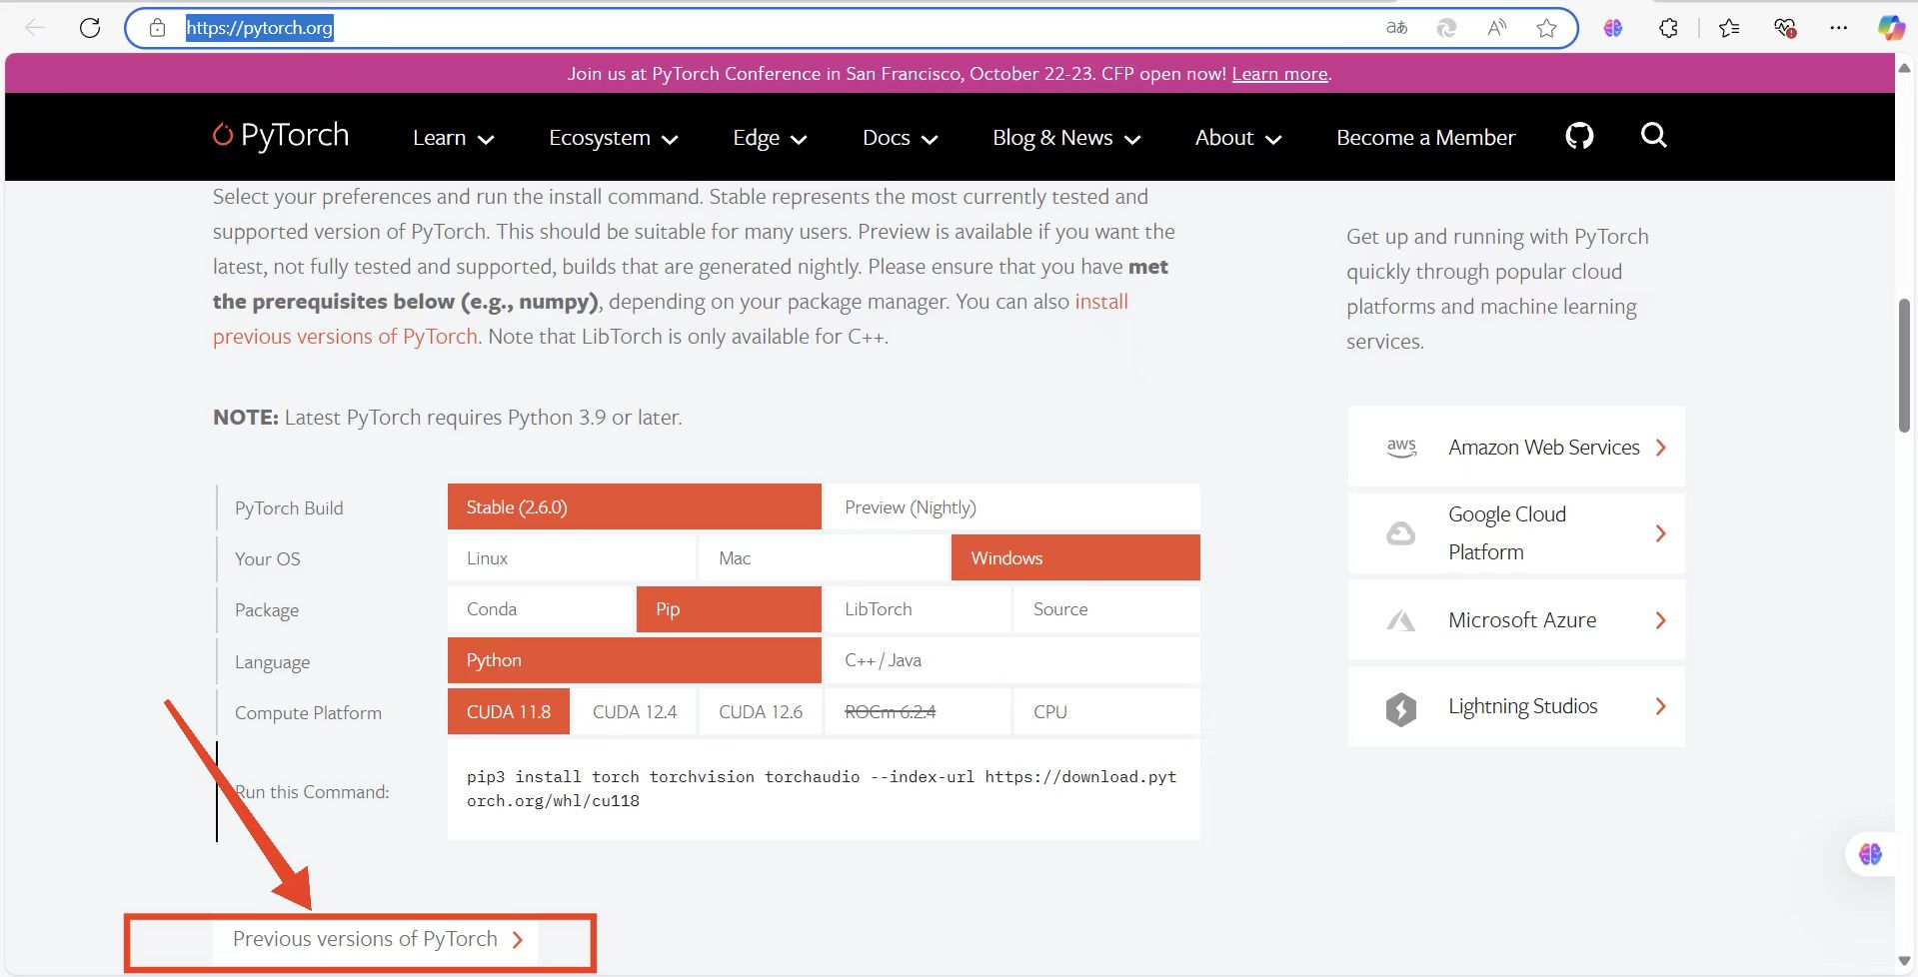Click the Microsoft Azure logo icon
1918x977 pixels.
[1400, 620]
